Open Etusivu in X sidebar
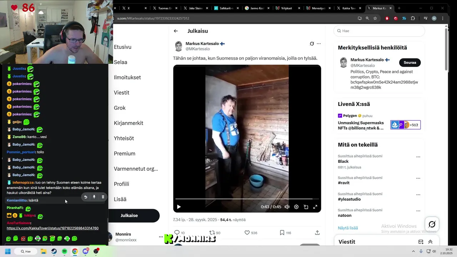The height and width of the screenshot is (257, 457). coord(122,47)
